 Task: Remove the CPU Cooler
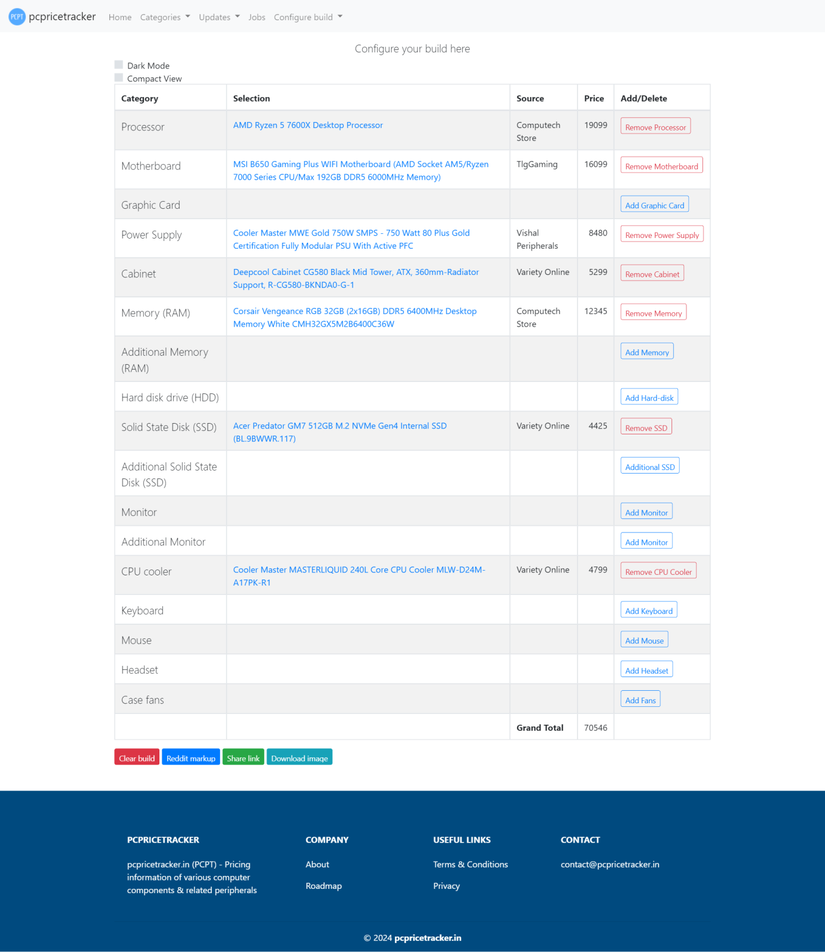pos(658,571)
